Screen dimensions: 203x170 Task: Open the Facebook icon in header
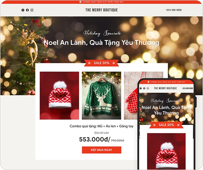click(27, 10)
